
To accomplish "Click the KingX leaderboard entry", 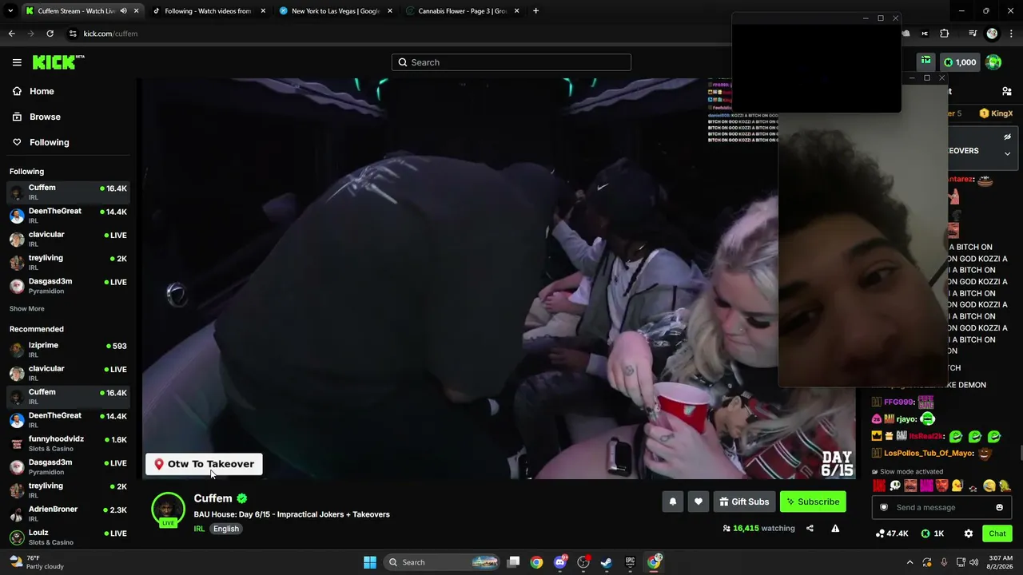I will pyautogui.click(x=996, y=113).
